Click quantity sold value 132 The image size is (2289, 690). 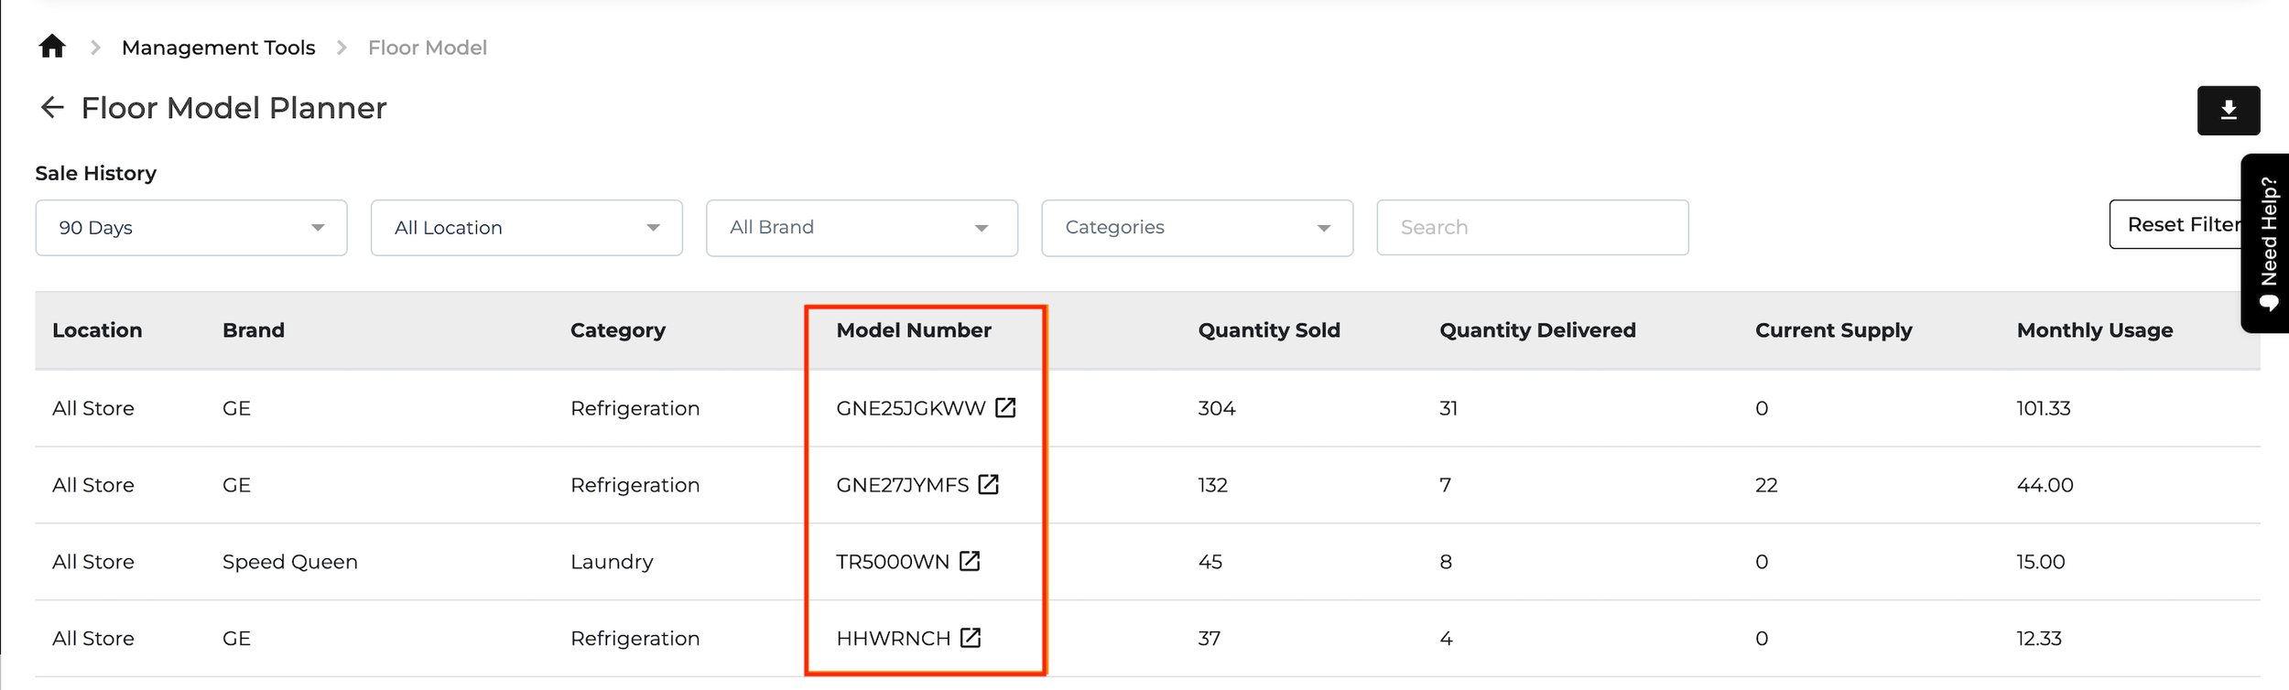coord(1212,485)
